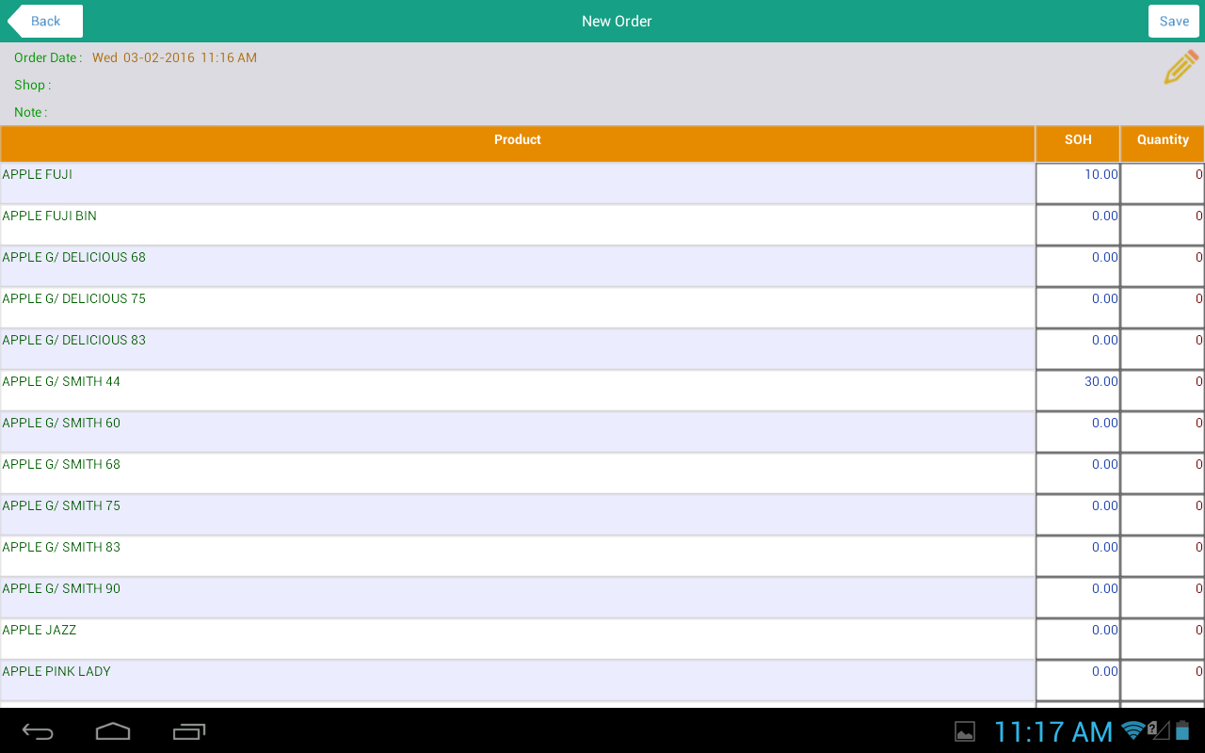Tap the Product column header
Screen dimensions: 1205x753
pos(518,143)
